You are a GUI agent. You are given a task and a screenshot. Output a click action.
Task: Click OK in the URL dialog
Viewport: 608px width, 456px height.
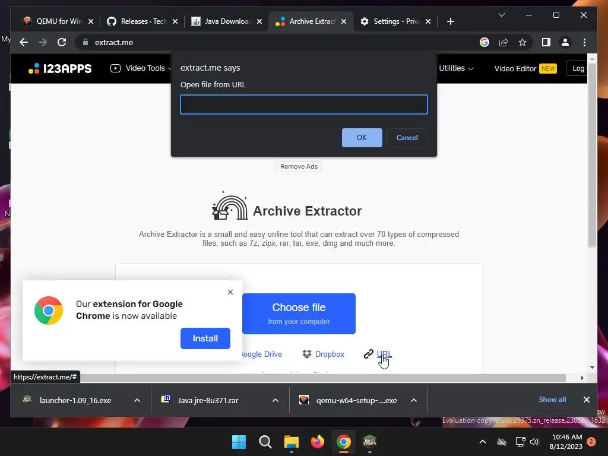coord(362,138)
